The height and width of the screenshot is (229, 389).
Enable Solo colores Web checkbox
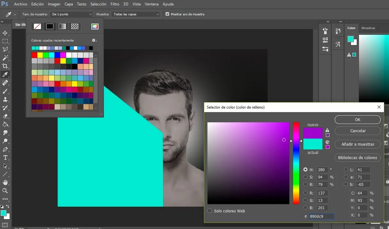[x=210, y=211]
